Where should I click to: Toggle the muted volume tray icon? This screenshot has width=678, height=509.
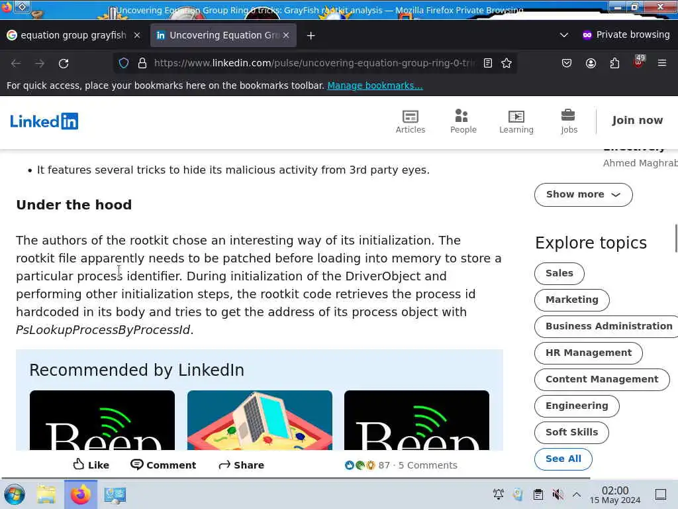[x=557, y=494]
